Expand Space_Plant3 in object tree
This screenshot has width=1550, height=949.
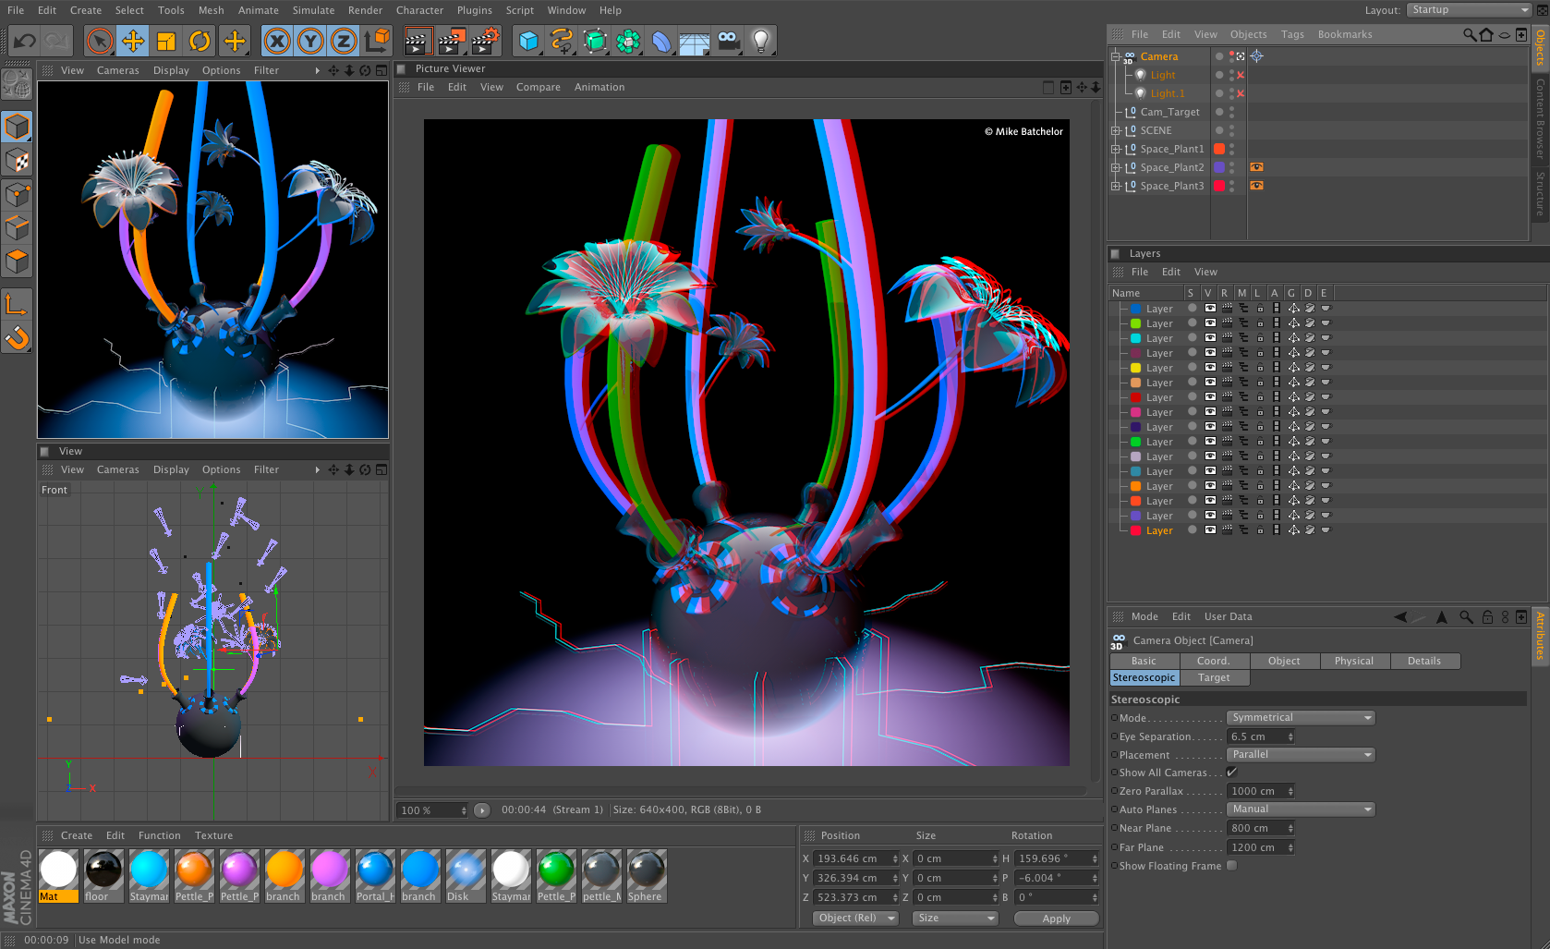pos(1116,186)
